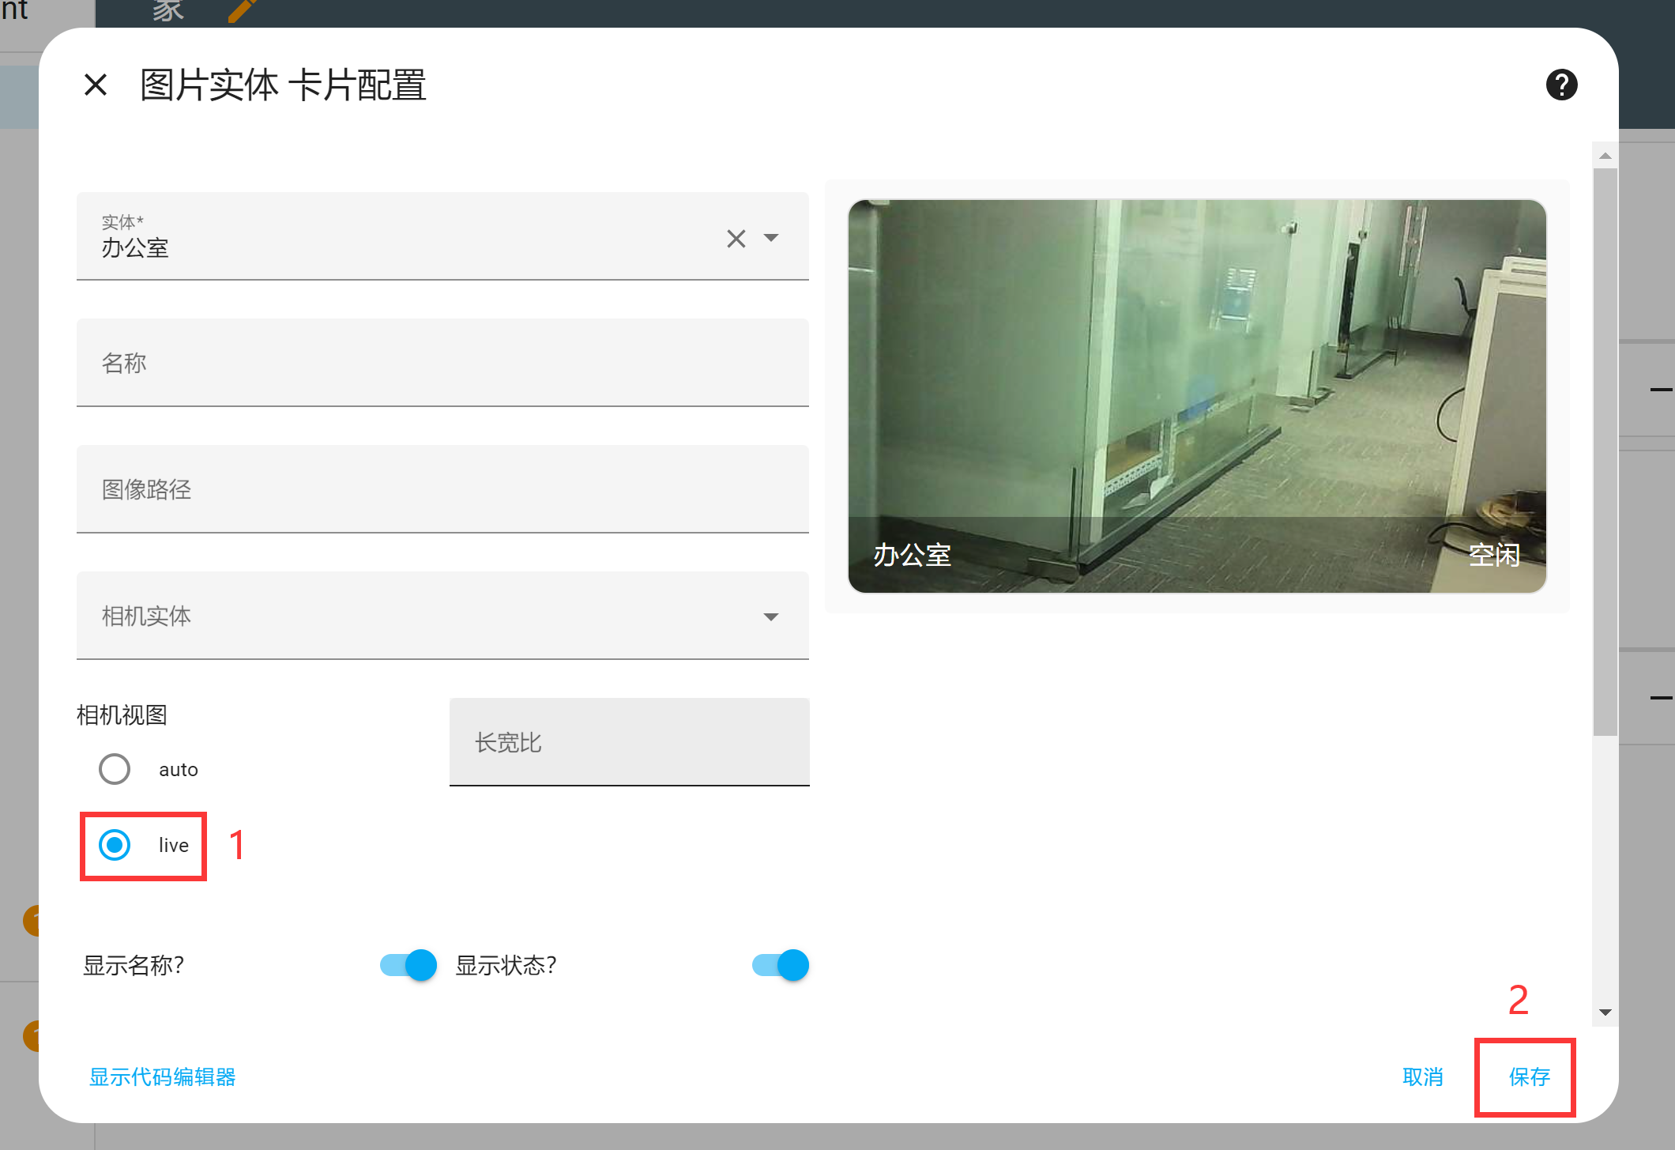Click the 取消 button

pos(1423,1076)
